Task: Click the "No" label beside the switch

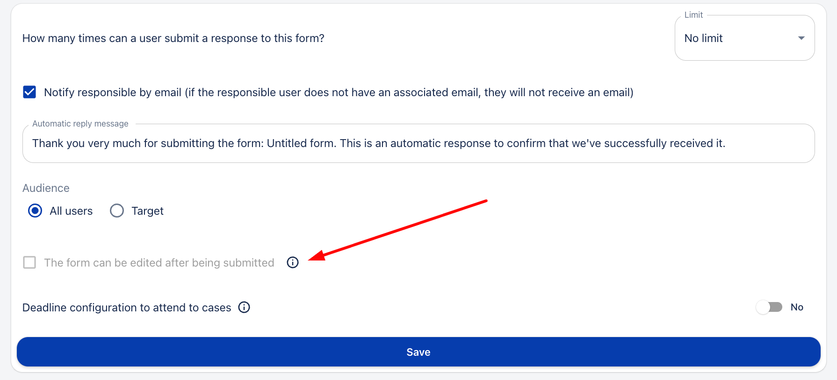Action: [797, 307]
